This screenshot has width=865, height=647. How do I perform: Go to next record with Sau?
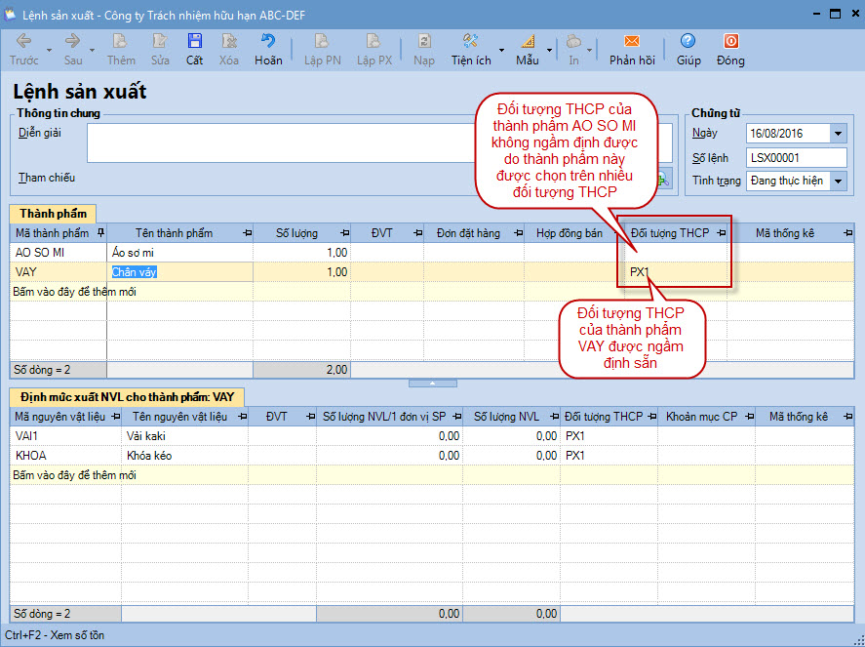[73, 49]
